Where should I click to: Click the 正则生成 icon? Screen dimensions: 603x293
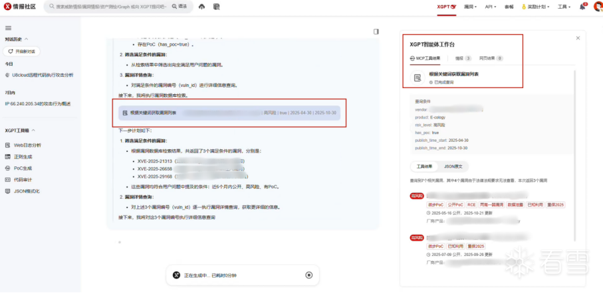(x=8, y=157)
